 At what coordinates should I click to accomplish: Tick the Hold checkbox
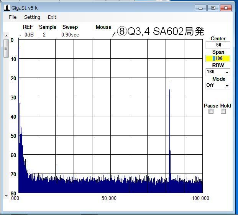223,111
